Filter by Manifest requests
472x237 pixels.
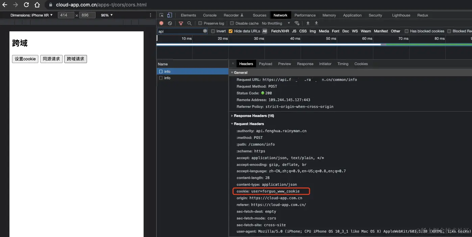tap(381, 31)
